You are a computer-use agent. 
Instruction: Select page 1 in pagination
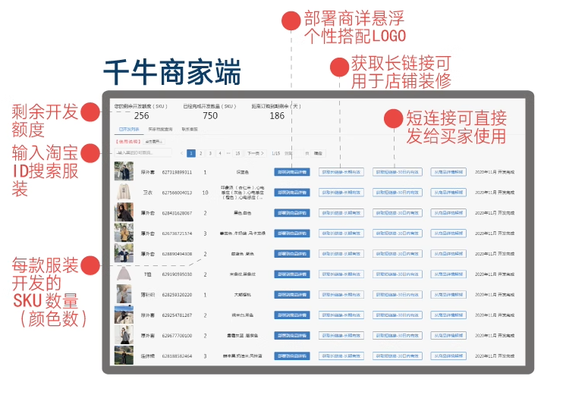(x=191, y=153)
